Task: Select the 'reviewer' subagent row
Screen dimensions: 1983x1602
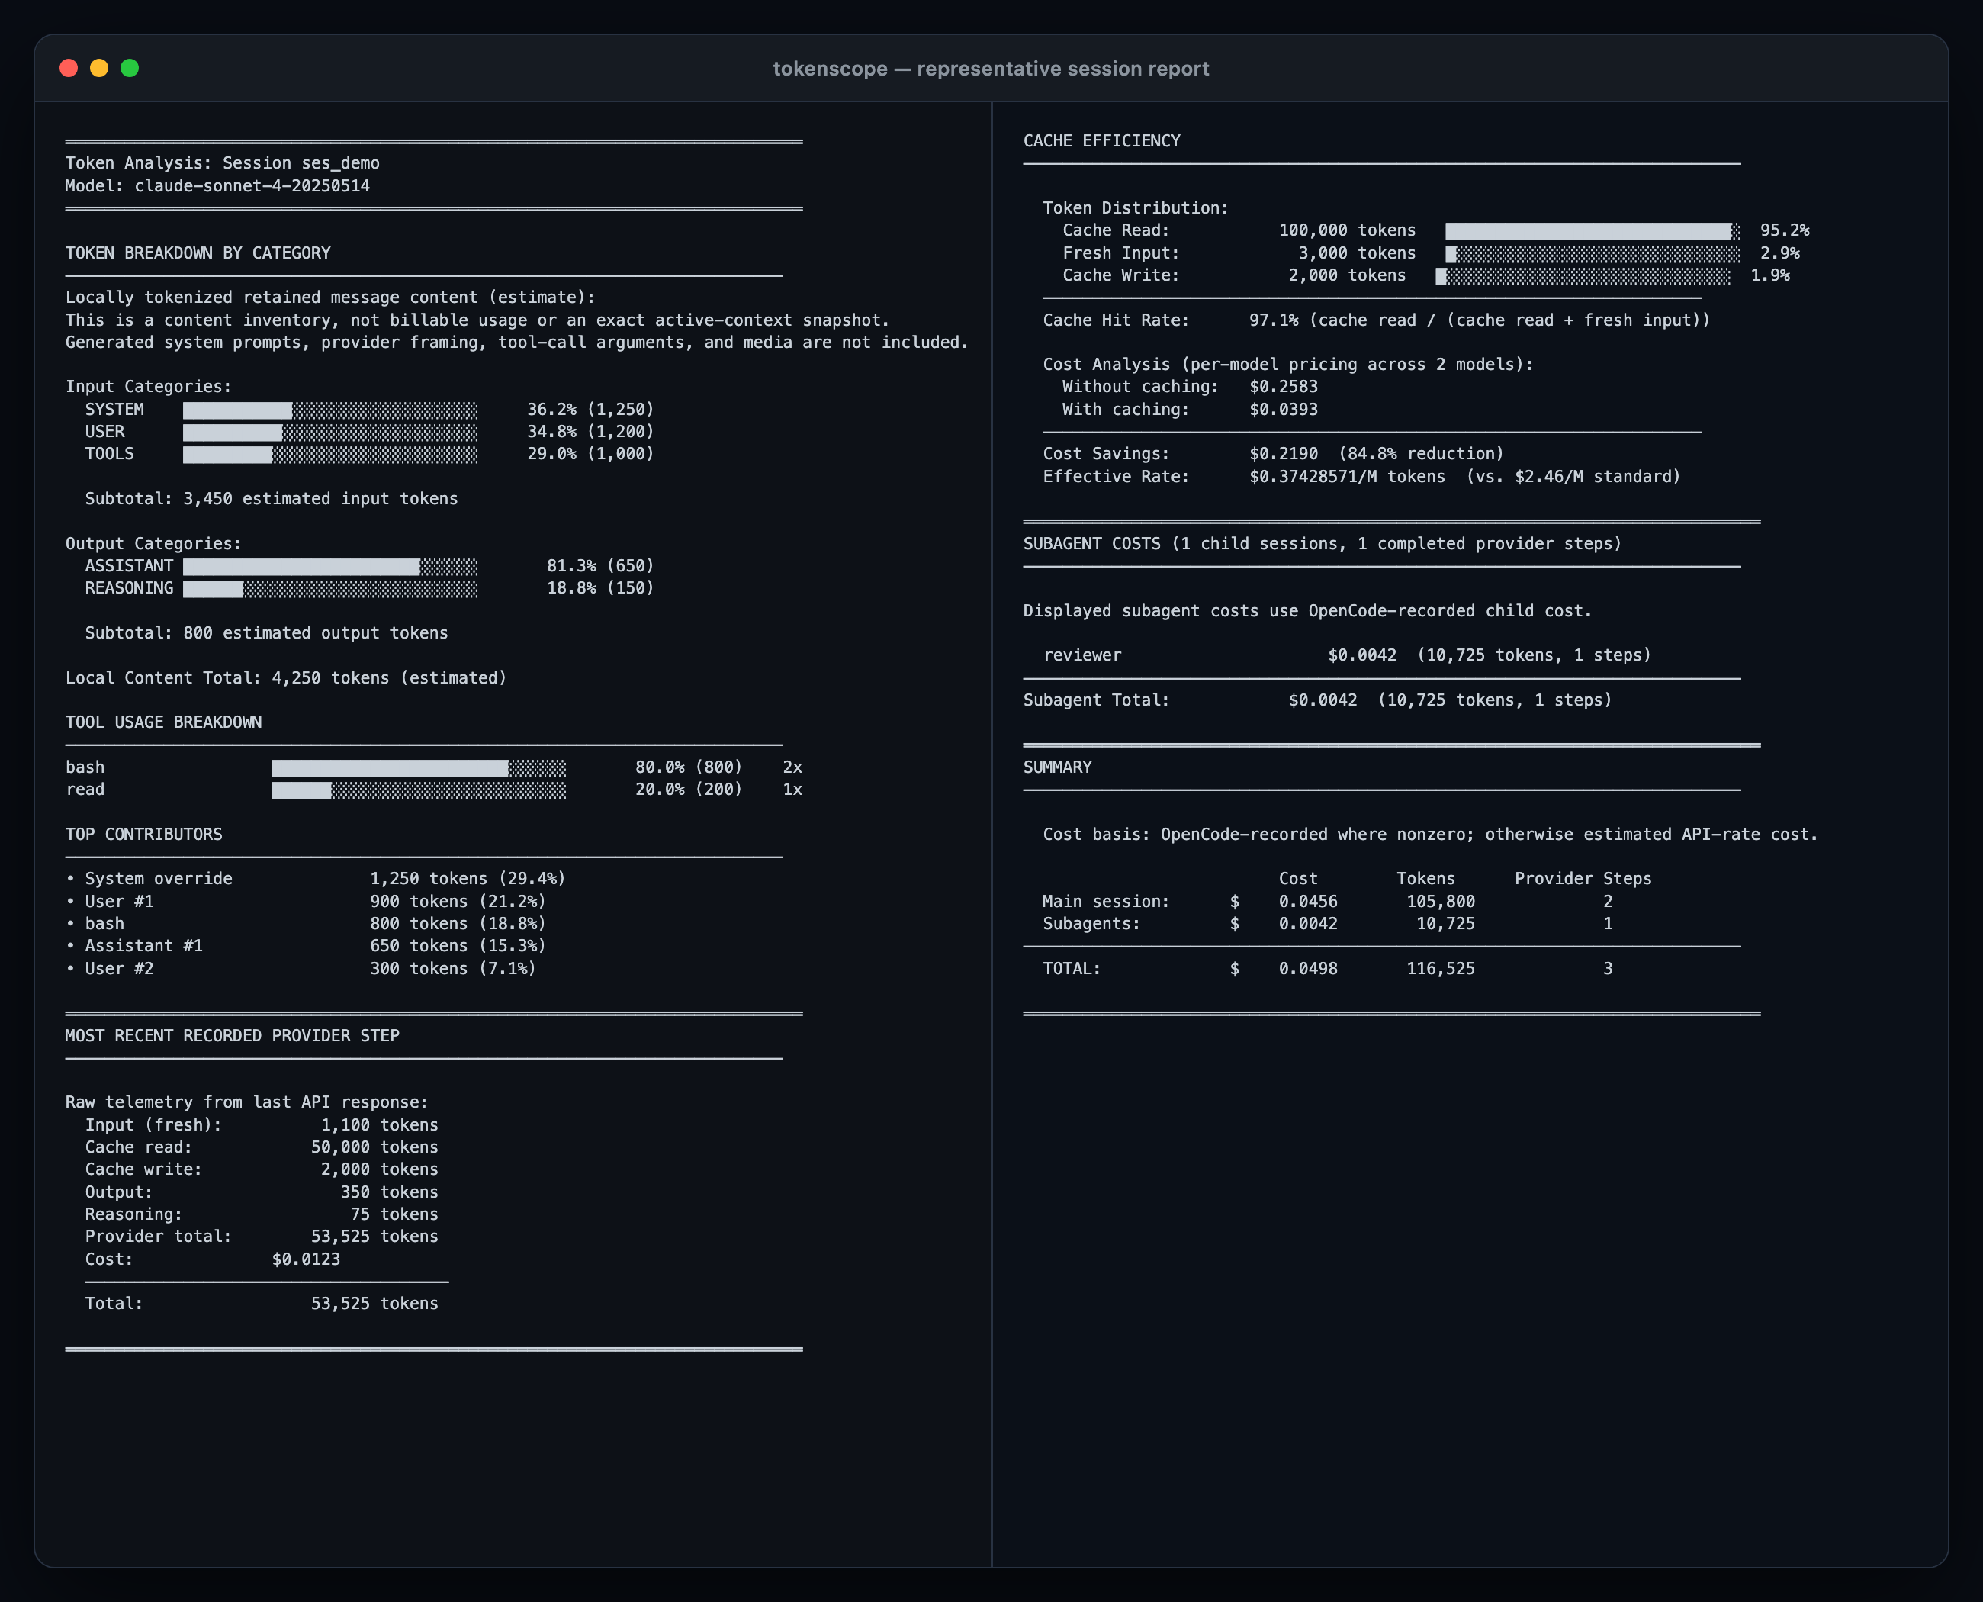Action: (1347, 655)
